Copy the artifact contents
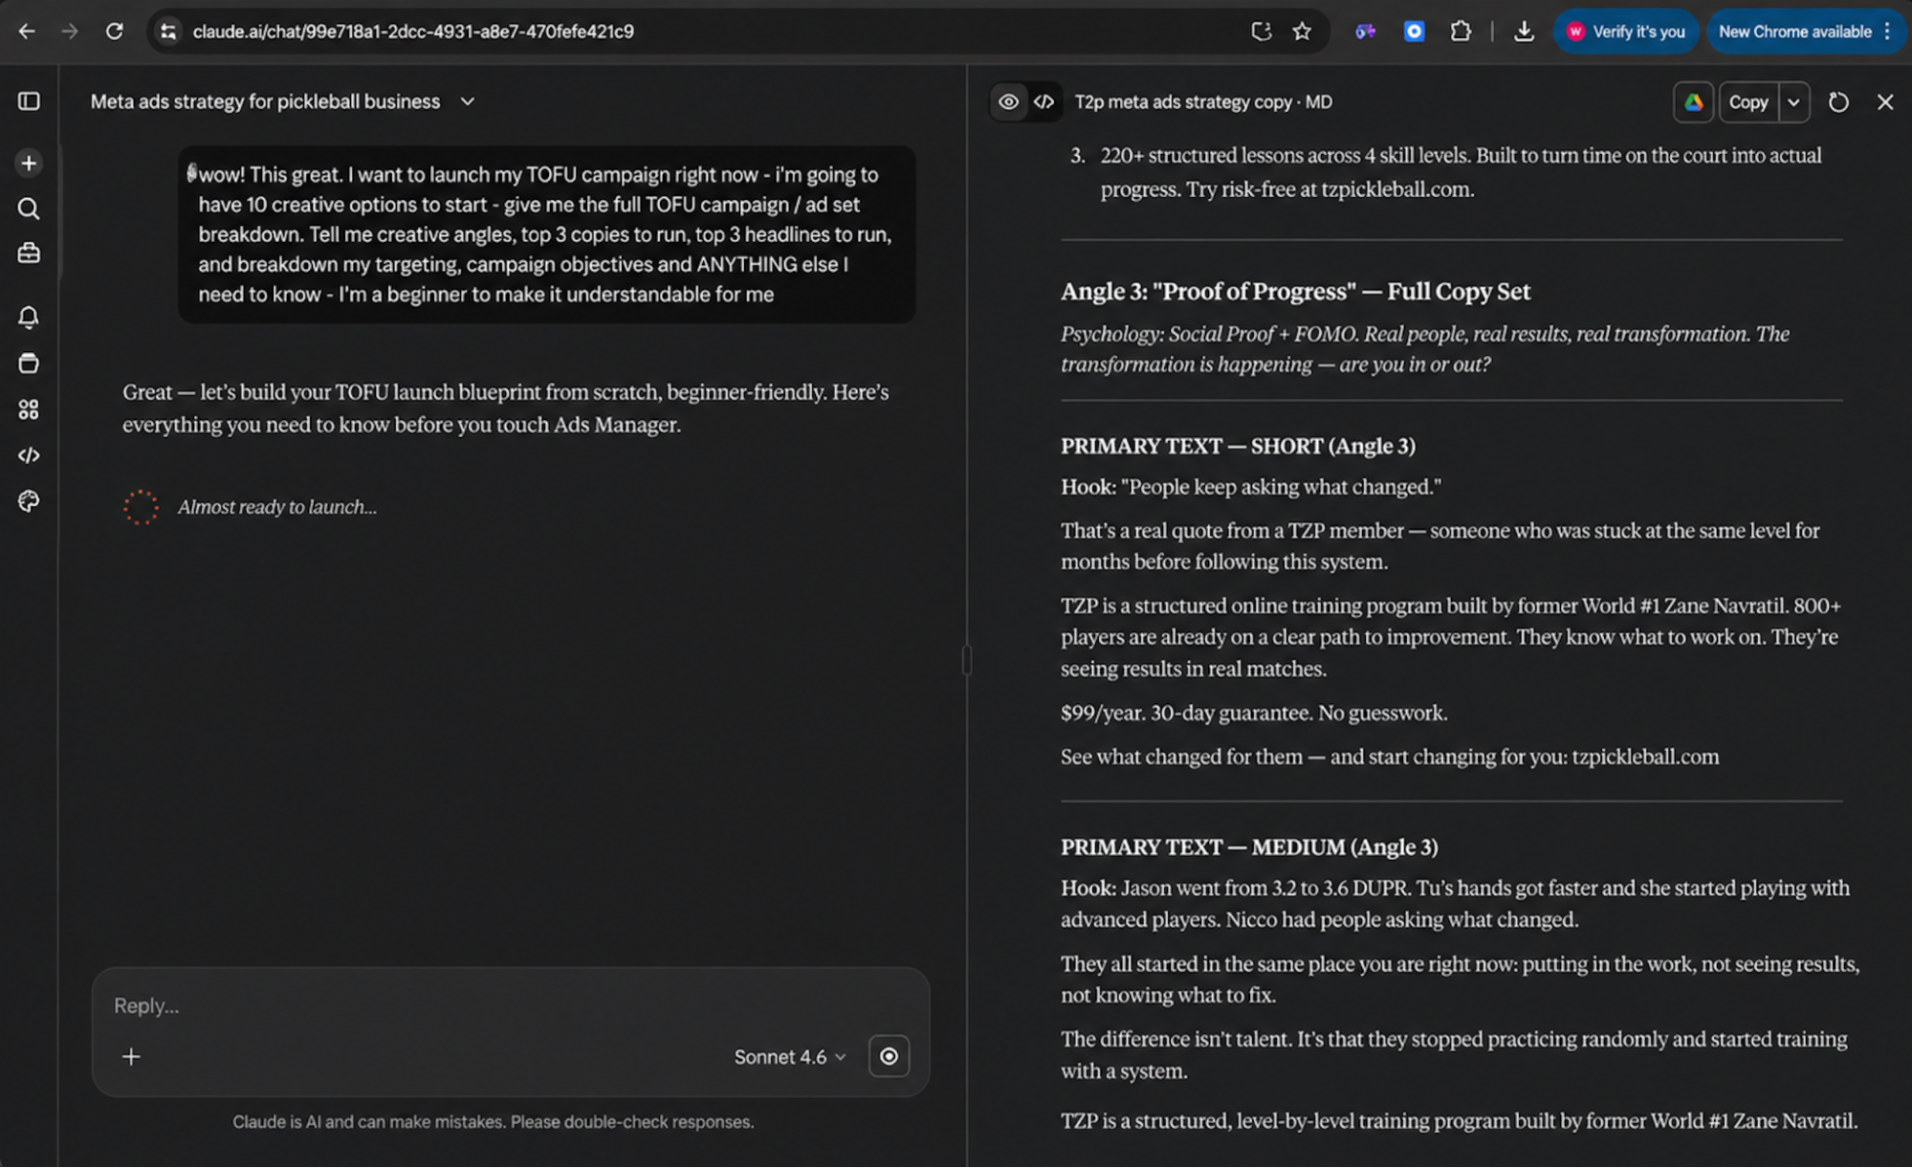 click(1748, 102)
